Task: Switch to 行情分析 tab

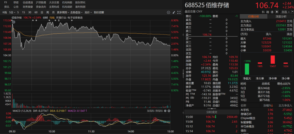Action: pos(253,17)
